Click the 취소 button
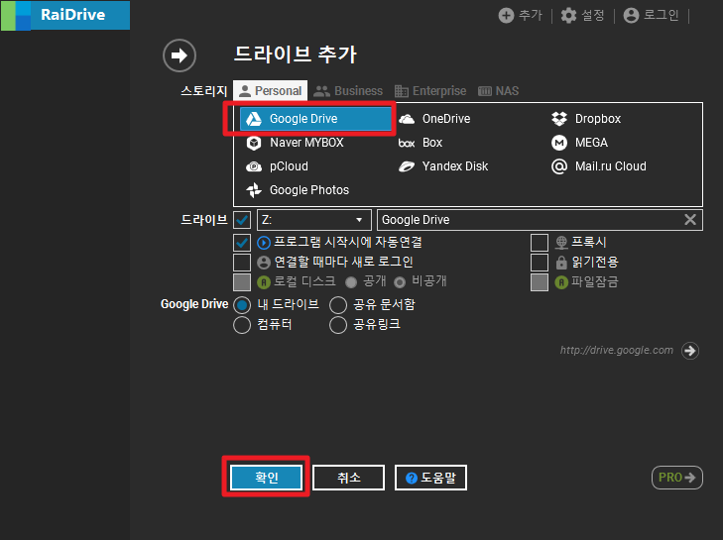 [x=348, y=478]
